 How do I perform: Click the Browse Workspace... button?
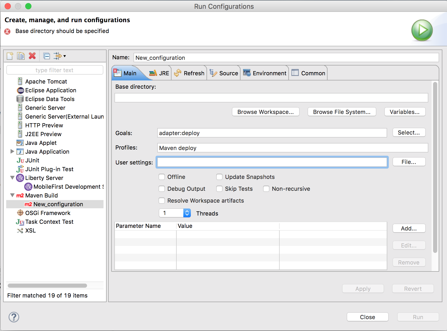[265, 112]
